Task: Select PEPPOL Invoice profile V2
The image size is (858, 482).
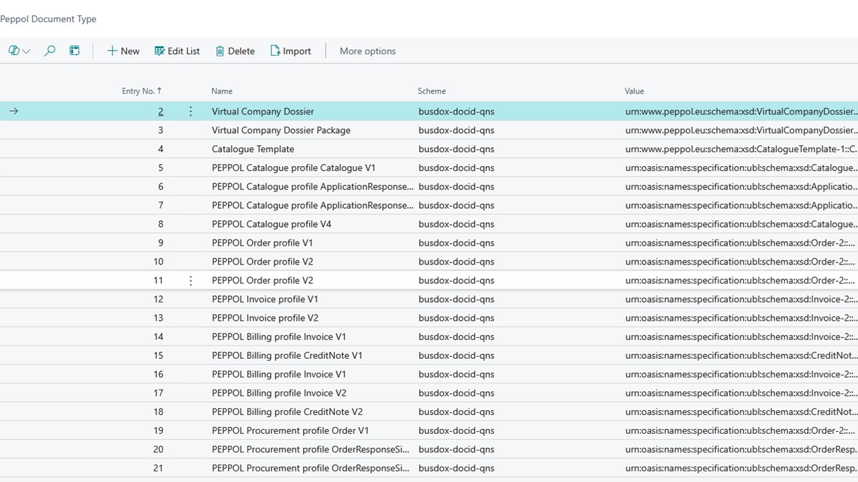Action: [265, 318]
